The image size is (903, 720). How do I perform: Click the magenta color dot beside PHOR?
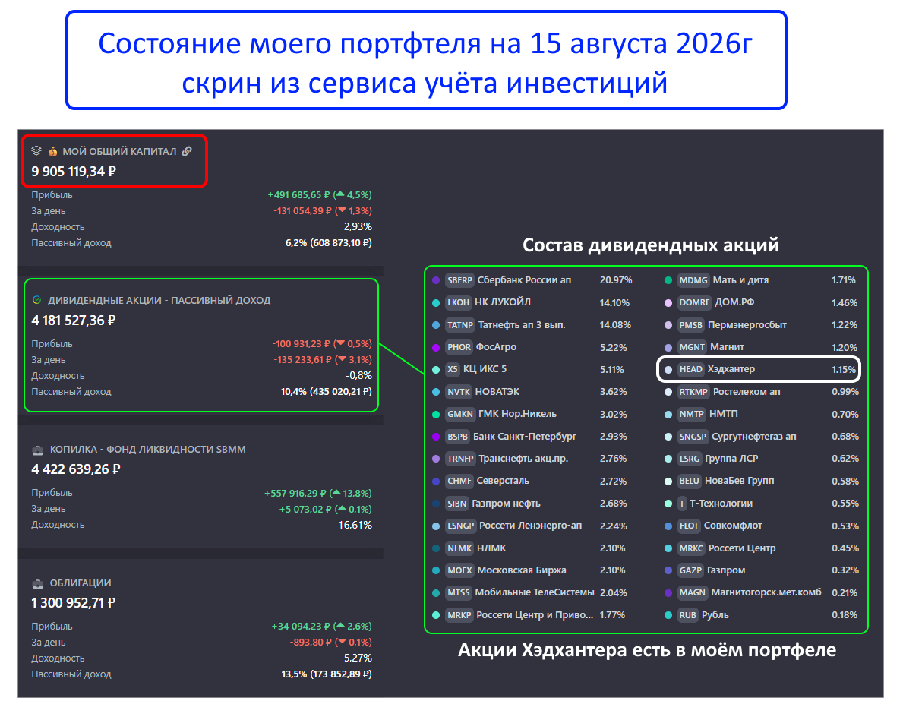pos(436,347)
